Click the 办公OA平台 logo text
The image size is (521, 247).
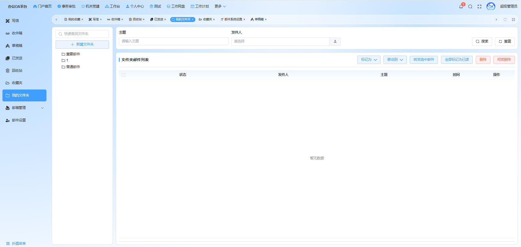pos(17,7)
